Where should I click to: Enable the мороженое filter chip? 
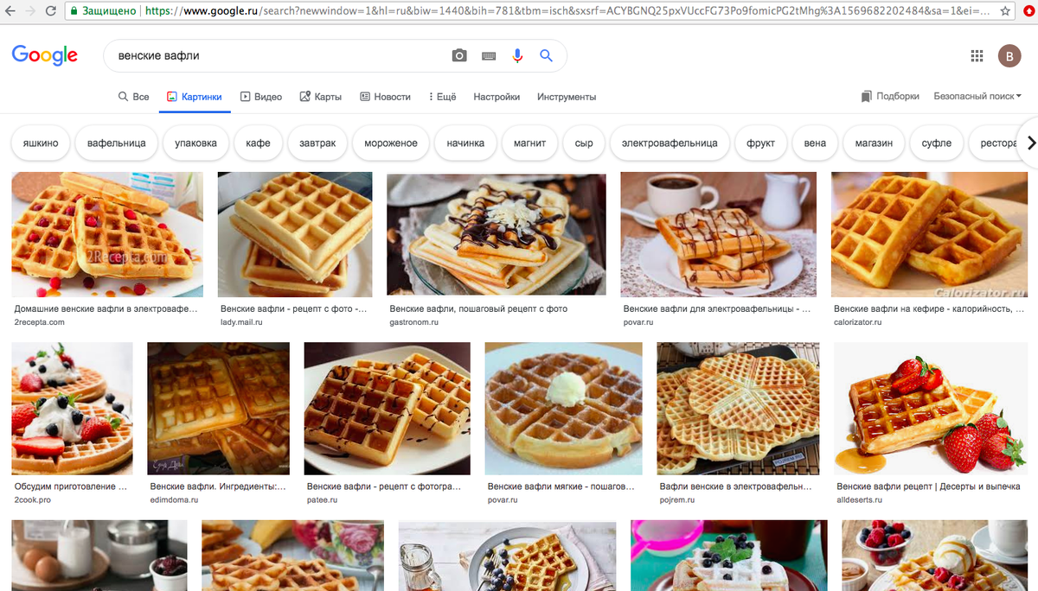pos(393,143)
